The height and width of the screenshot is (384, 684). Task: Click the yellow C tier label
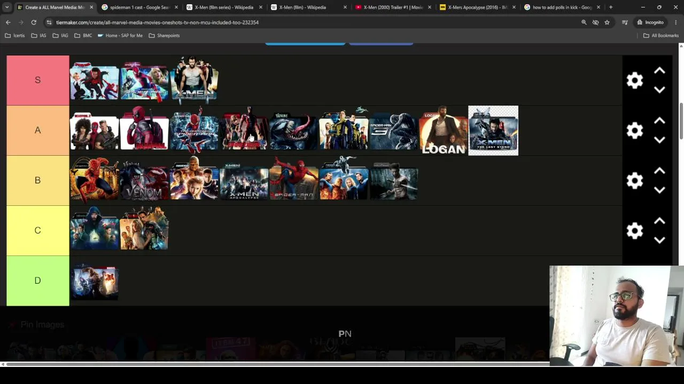click(38, 230)
